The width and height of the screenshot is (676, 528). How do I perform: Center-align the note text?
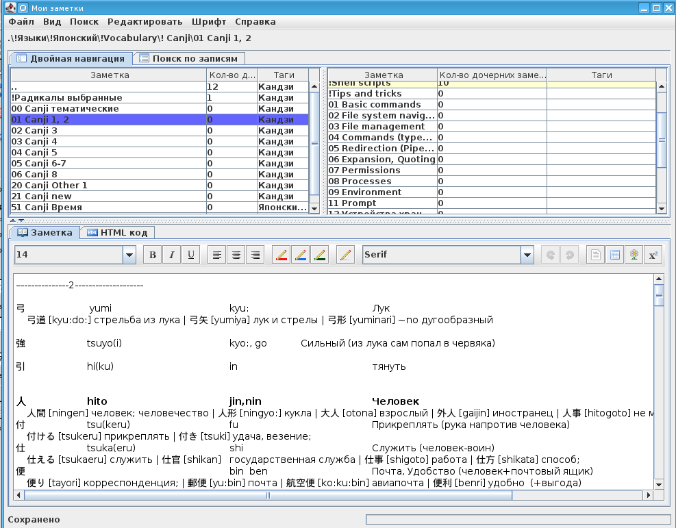pyautogui.click(x=236, y=255)
